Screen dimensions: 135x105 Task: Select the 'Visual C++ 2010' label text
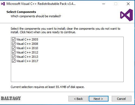(x=27, y=48)
